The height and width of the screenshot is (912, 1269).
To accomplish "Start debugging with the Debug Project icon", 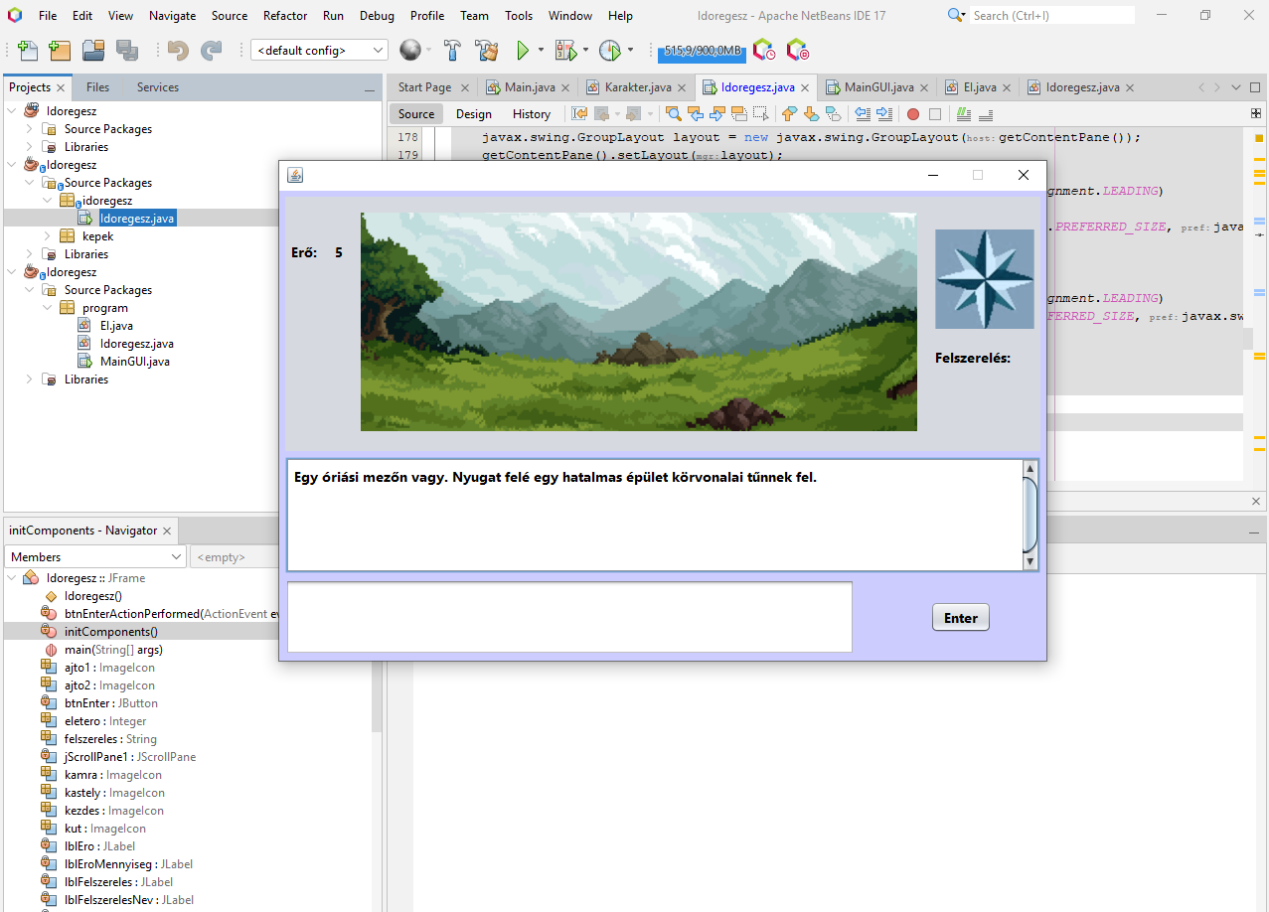I will [565, 50].
